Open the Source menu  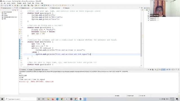[8, 3]
